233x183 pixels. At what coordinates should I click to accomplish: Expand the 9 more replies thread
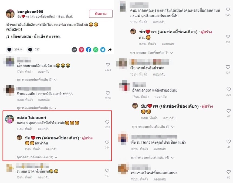(151, 52)
